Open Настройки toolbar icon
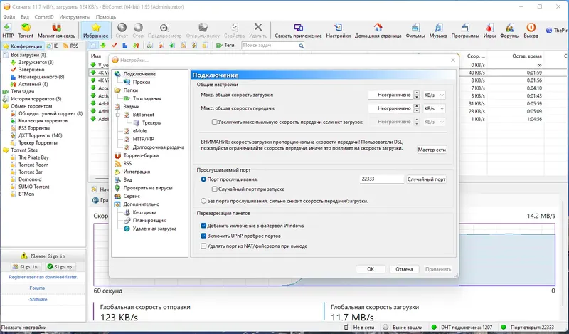 [x=339, y=31]
